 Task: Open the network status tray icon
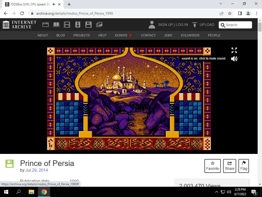click(x=223, y=192)
